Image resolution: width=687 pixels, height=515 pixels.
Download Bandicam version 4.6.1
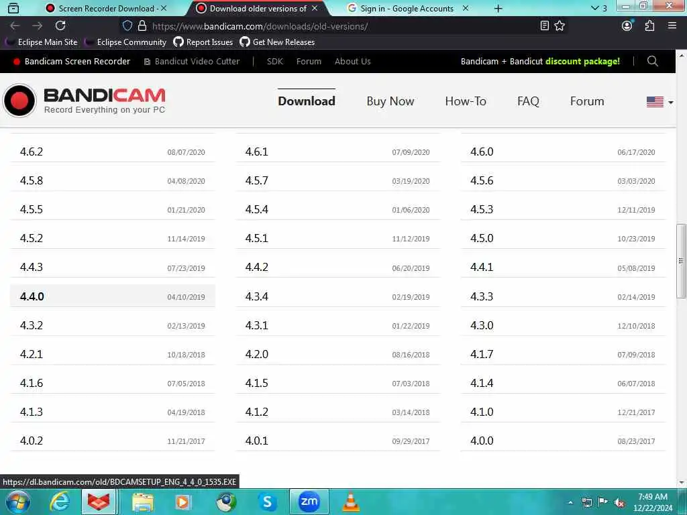click(x=338, y=152)
